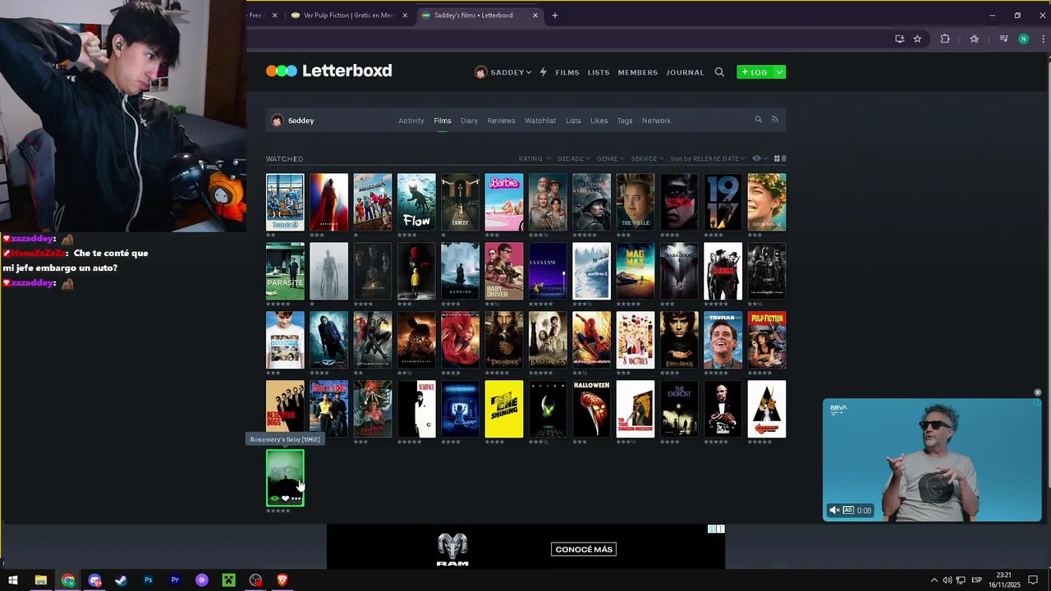Click the green LOG button
Viewport: 1051px width, 591px height.
pos(755,72)
